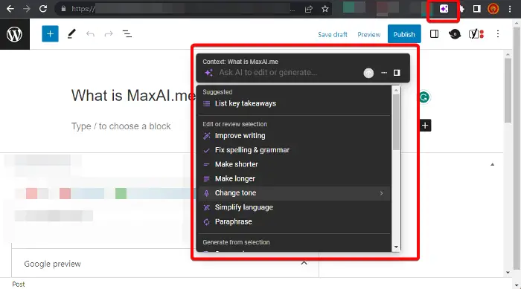Image resolution: width=521 pixels, height=289 pixels.
Task: Select Simplify language
Action: tap(295, 207)
